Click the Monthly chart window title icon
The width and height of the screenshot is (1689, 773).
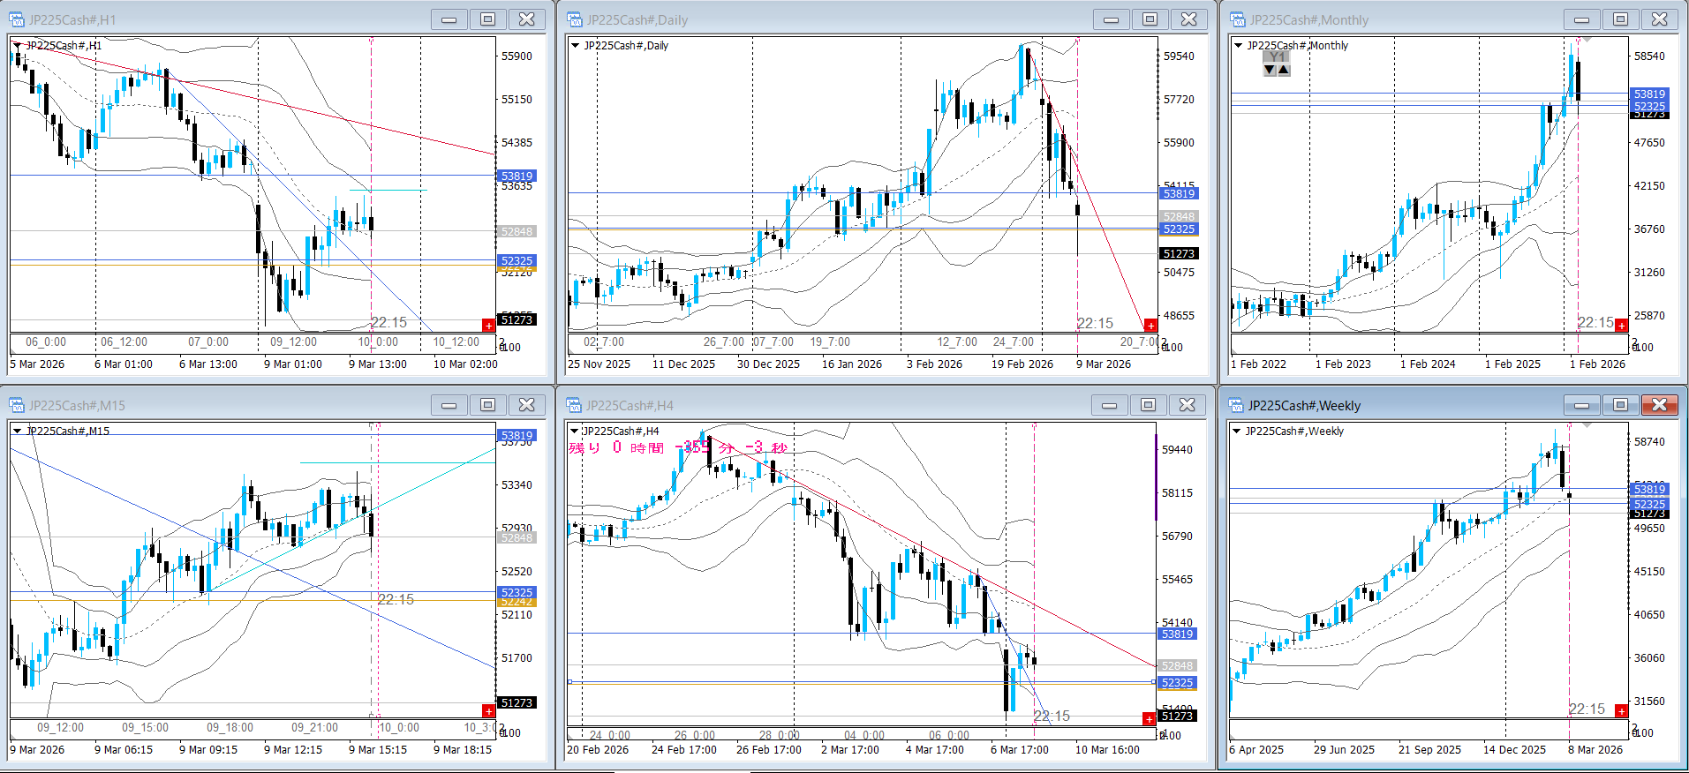pyautogui.click(x=1238, y=19)
